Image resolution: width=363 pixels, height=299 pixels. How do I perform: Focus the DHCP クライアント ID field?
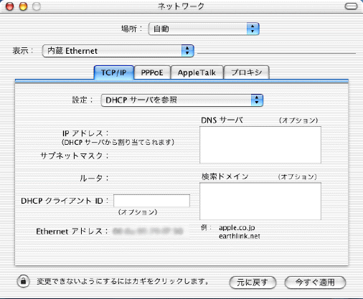click(151, 201)
